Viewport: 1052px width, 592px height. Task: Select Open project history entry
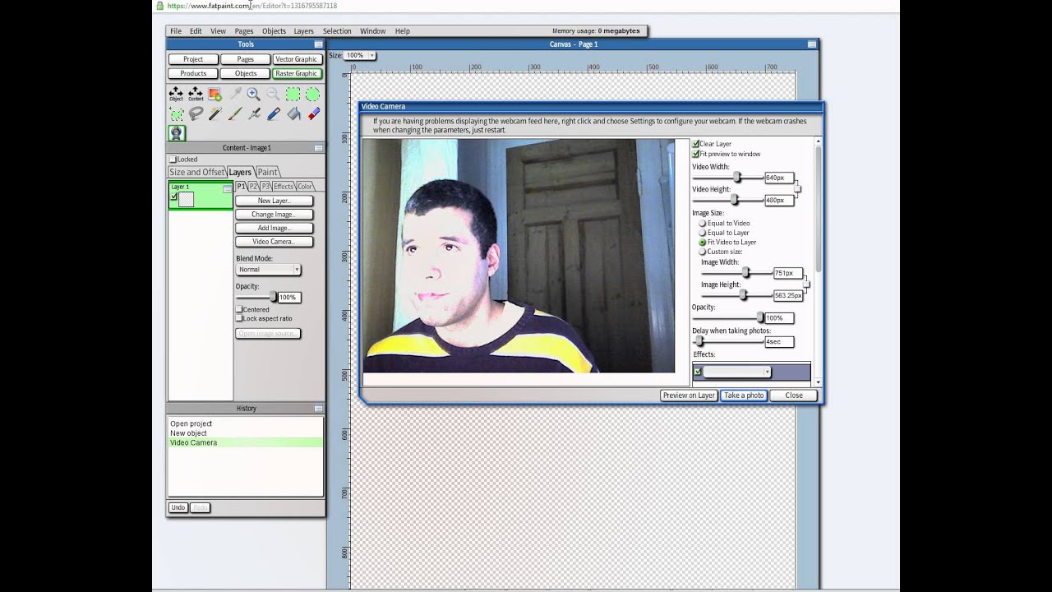[191, 423]
